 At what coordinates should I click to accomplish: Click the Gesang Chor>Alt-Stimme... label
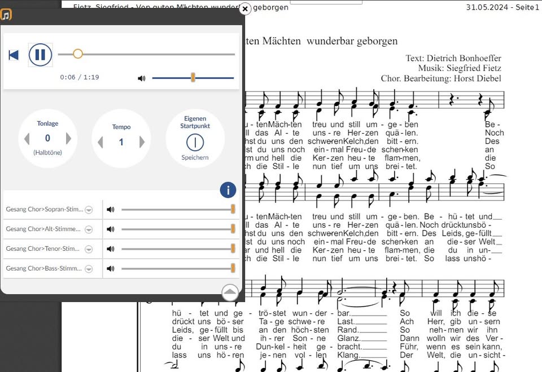(43, 229)
